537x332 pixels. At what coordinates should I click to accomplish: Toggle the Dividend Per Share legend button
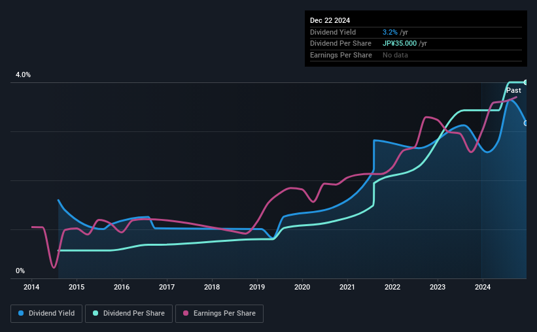[x=129, y=314]
